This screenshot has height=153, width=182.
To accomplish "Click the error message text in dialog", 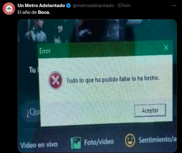I will point(113,79).
